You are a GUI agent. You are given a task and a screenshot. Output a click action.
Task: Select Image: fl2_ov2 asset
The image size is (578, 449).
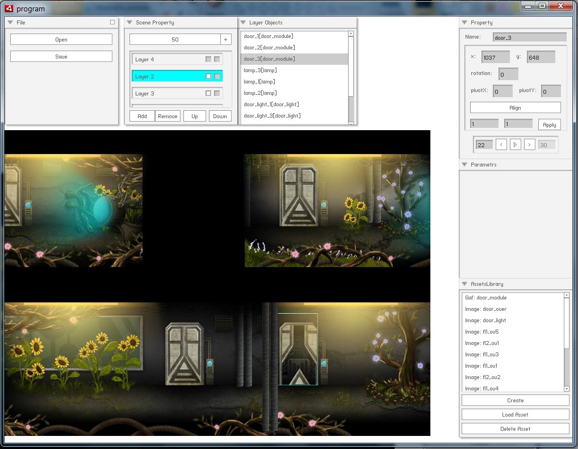coord(513,377)
